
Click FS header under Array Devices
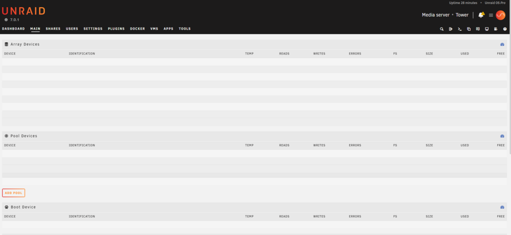[395, 54]
